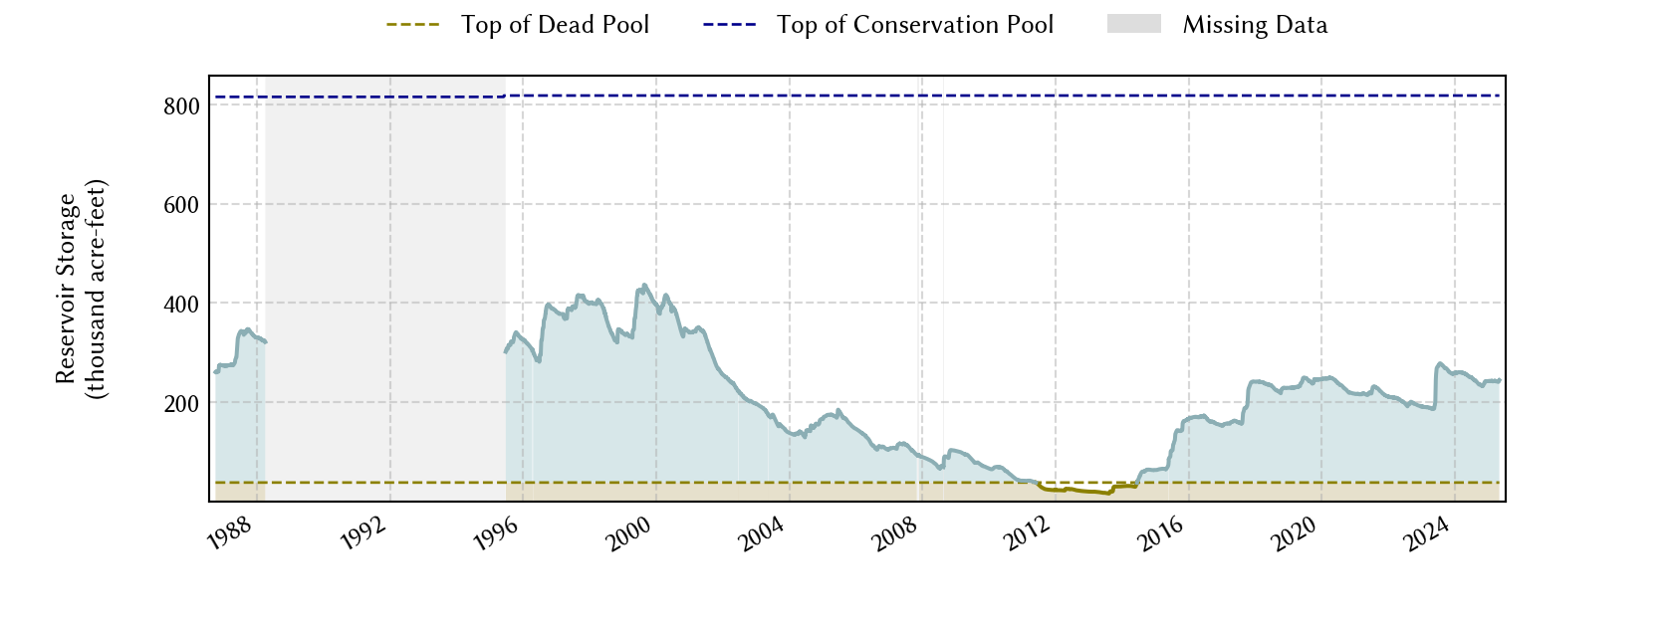This screenshot has height=627, width=1673.
Task: Click the Missing Data legend label
Action: [x=1255, y=25]
